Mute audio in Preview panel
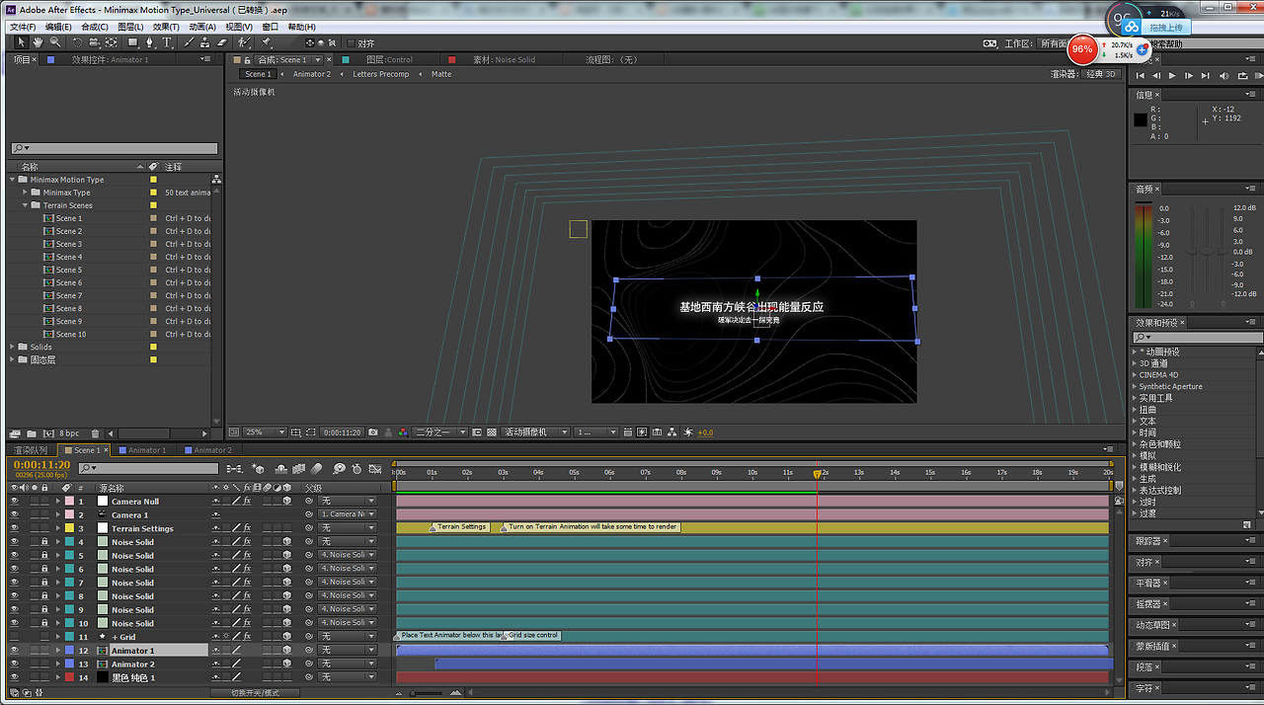 click(x=1224, y=75)
